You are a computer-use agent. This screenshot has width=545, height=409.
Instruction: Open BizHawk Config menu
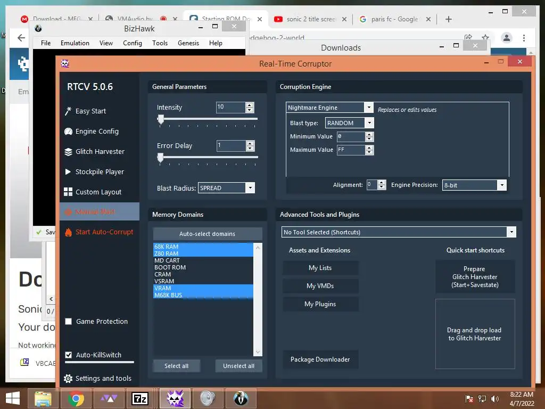coord(133,43)
